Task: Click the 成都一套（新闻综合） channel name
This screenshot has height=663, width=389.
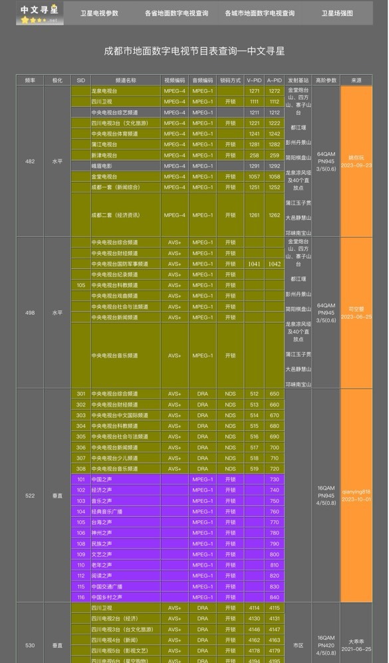Action: (x=116, y=187)
